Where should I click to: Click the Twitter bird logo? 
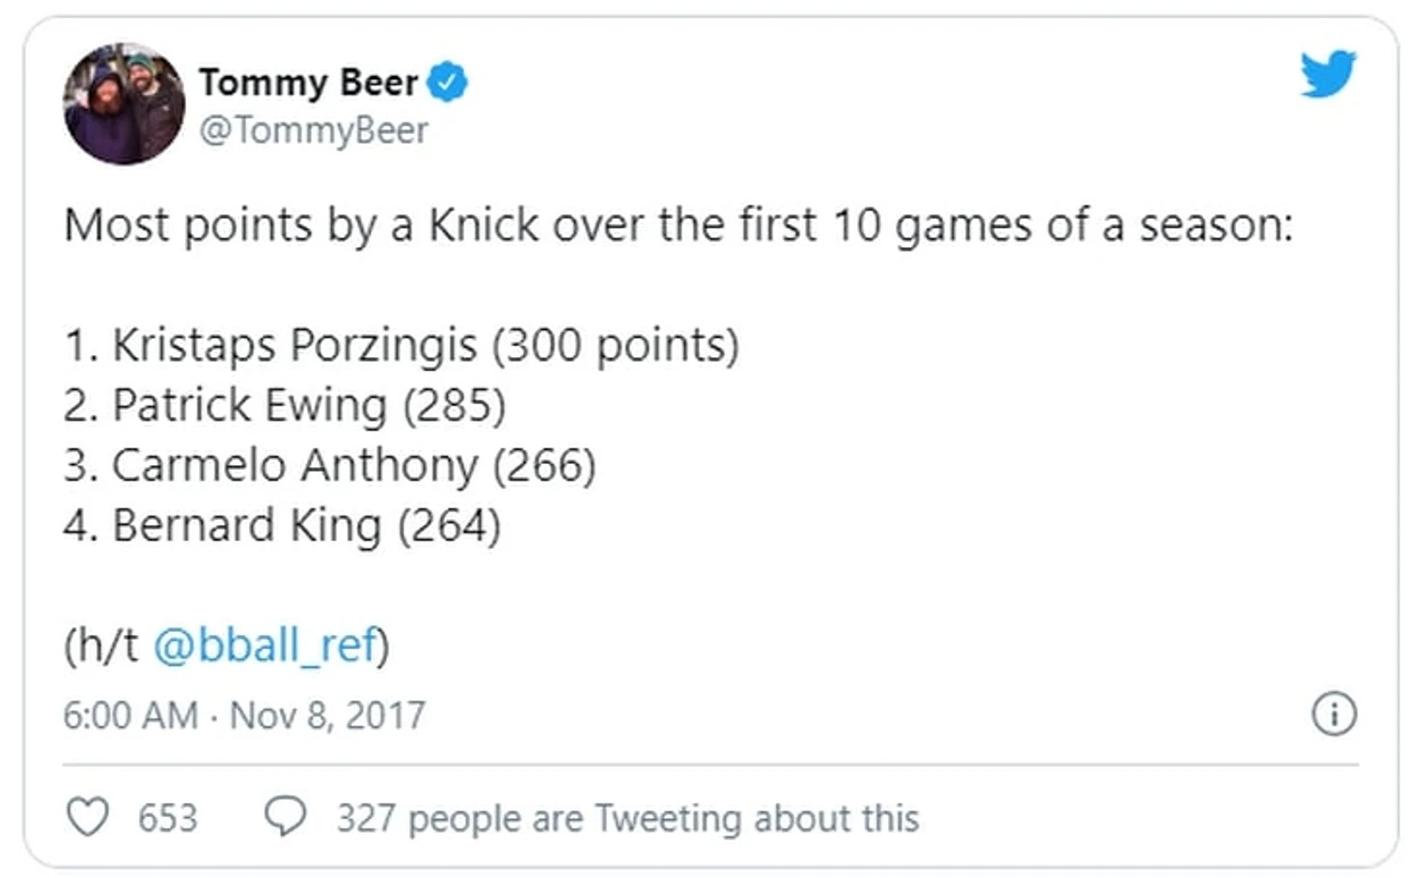1328,74
